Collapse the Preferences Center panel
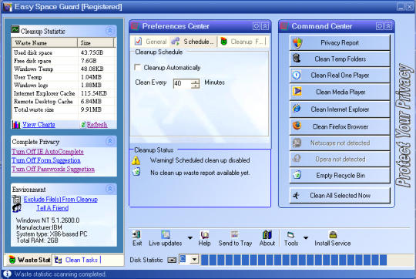Screen dimensions: 416x279 tap(265, 26)
